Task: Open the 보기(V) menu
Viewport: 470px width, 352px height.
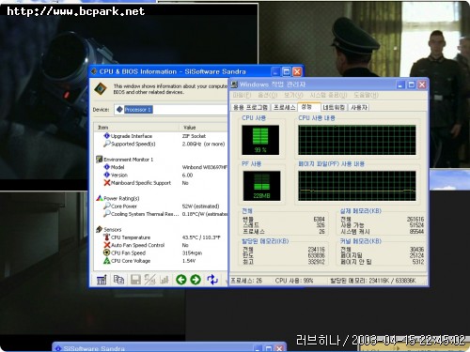Action: [x=293, y=95]
